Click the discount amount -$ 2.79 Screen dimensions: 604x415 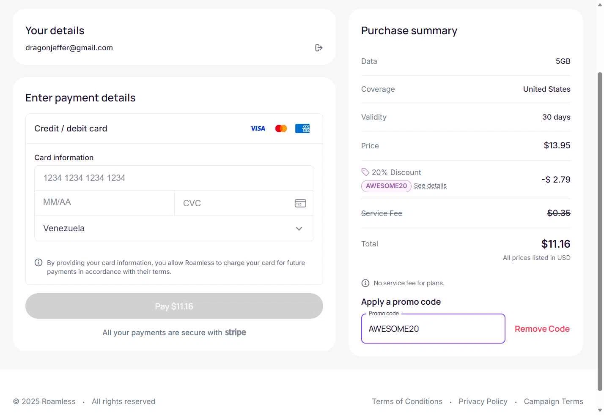click(556, 180)
